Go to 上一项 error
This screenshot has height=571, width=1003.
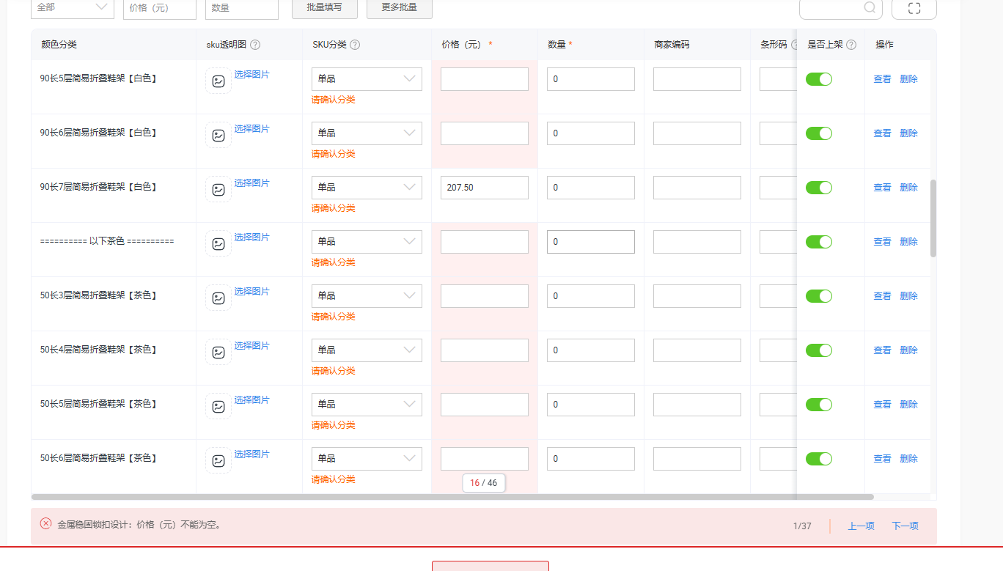tap(861, 526)
